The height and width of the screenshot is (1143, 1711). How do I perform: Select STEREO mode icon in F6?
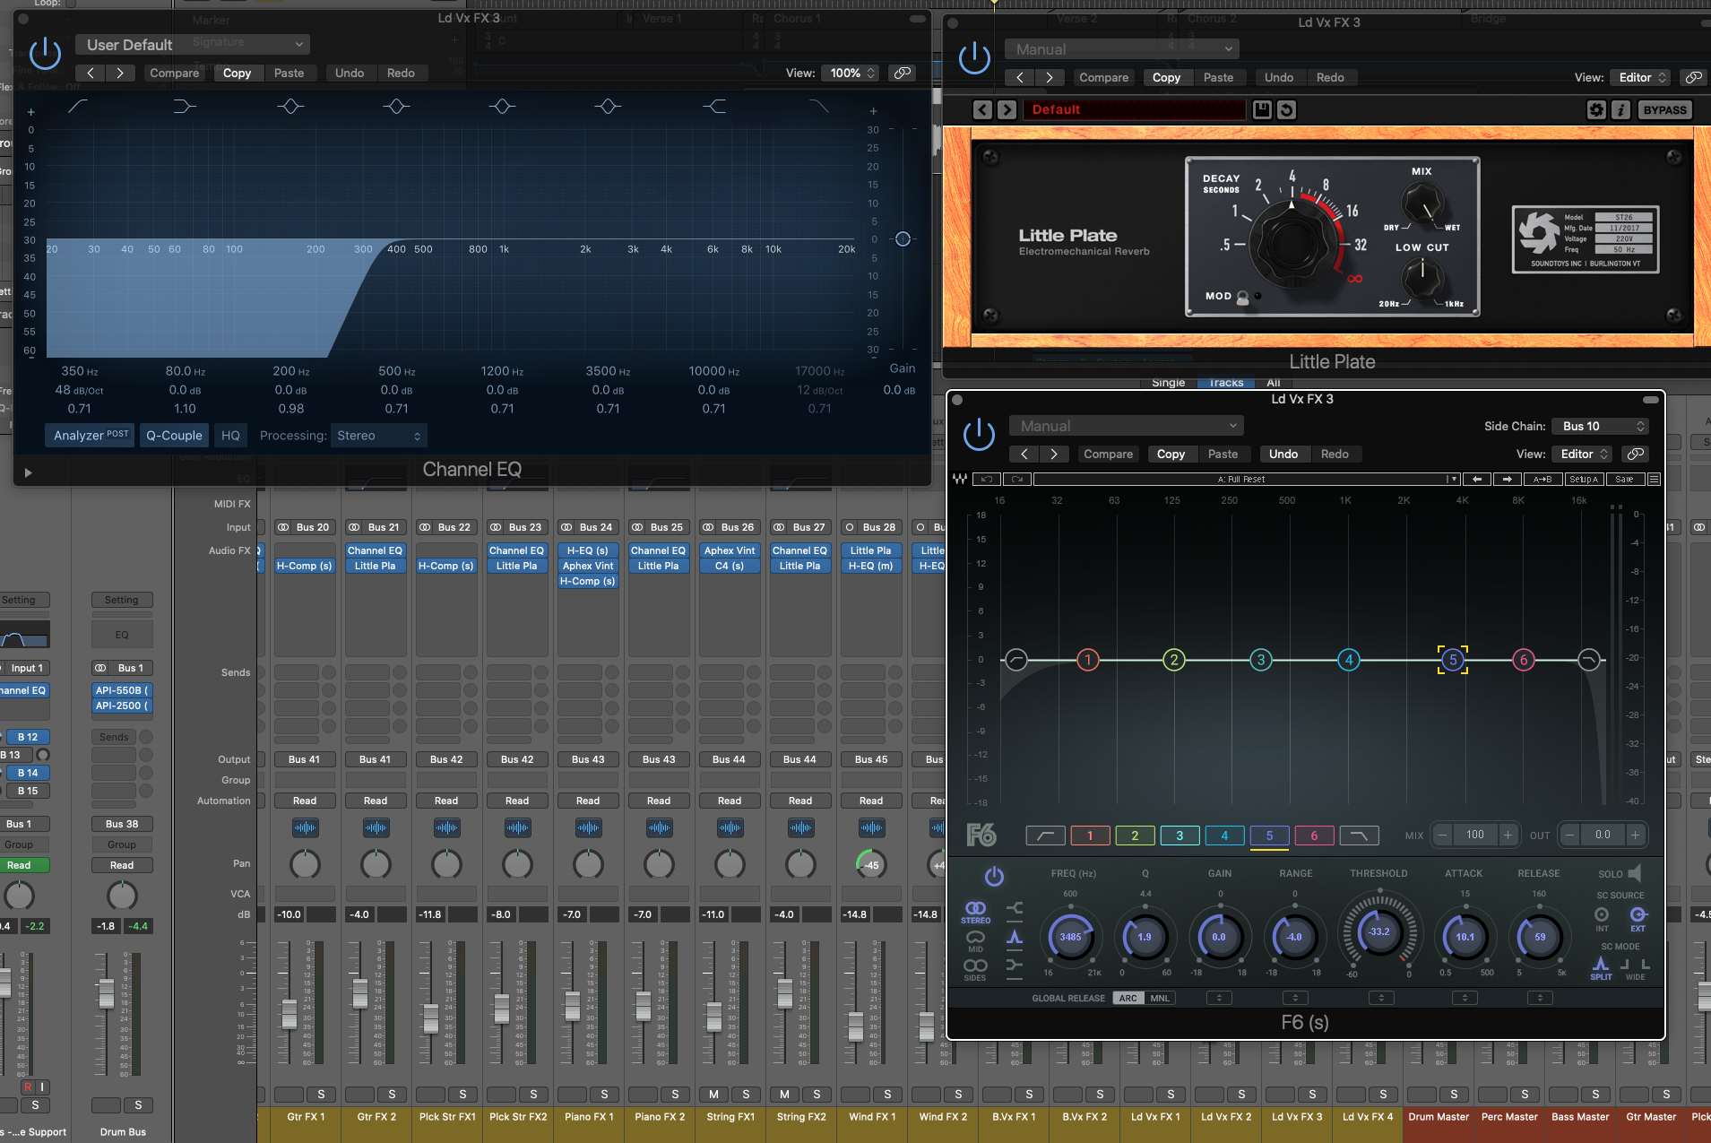pyautogui.click(x=975, y=913)
